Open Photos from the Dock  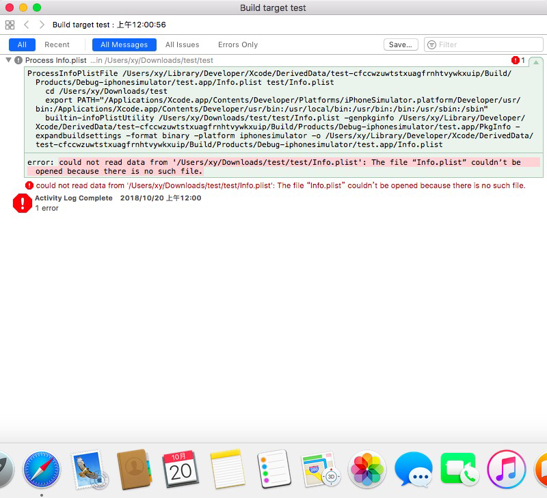(x=367, y=469)
